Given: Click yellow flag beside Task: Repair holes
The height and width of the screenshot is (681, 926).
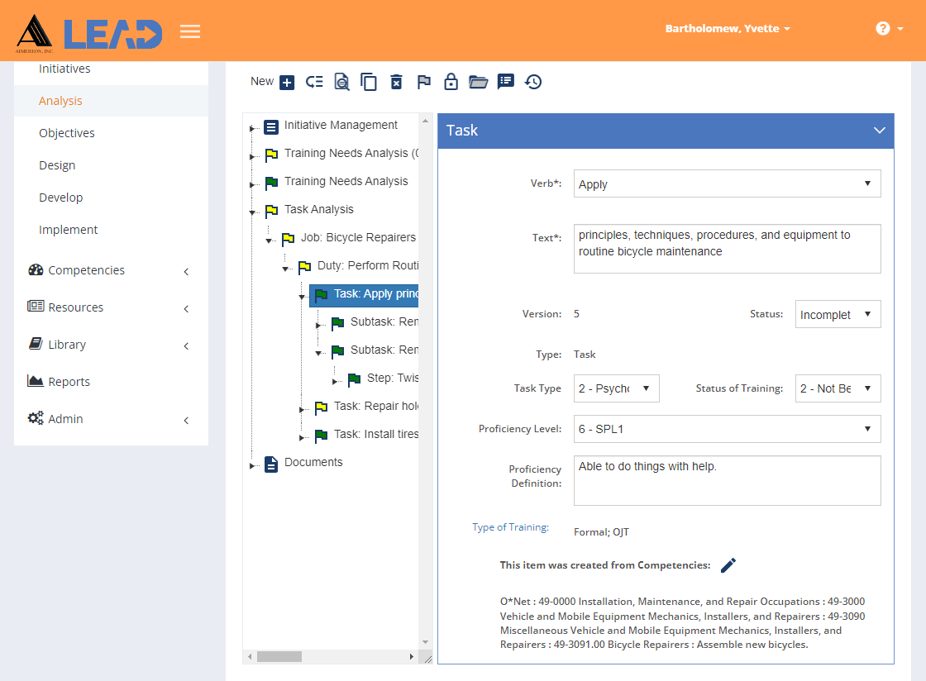Looking at the screenshot, I should (321, 407).
